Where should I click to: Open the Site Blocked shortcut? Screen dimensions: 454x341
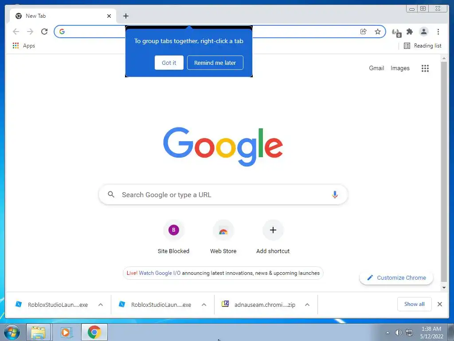tap(173, 238)
